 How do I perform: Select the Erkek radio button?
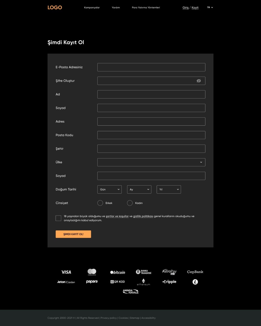click(100, 203)
